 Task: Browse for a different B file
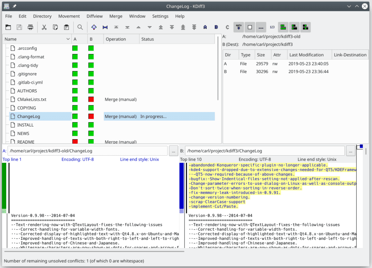pos(350,151)
